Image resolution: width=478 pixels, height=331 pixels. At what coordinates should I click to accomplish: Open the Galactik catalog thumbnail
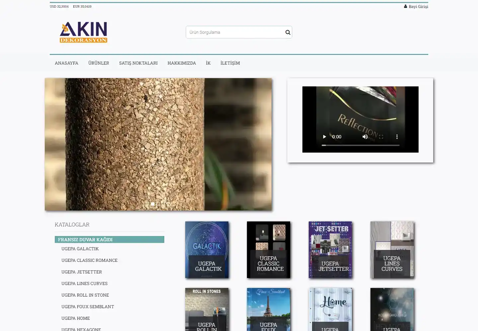click(207, 250)
